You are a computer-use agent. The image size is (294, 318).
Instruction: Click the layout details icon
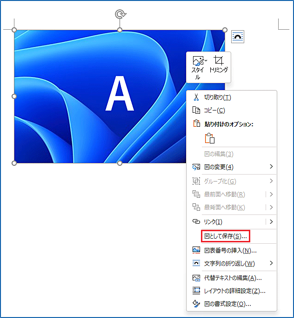coord(196,291)
